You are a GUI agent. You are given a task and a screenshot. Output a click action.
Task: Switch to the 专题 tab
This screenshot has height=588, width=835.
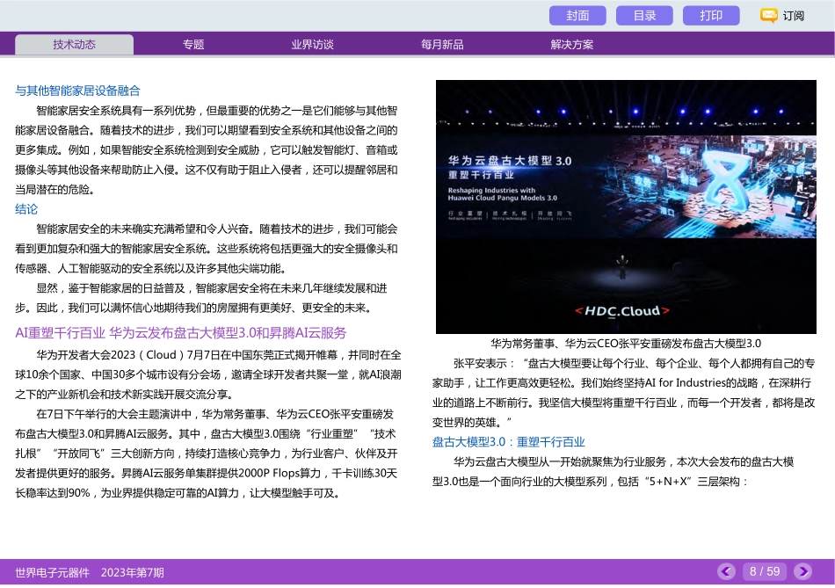tap(192, 44)
